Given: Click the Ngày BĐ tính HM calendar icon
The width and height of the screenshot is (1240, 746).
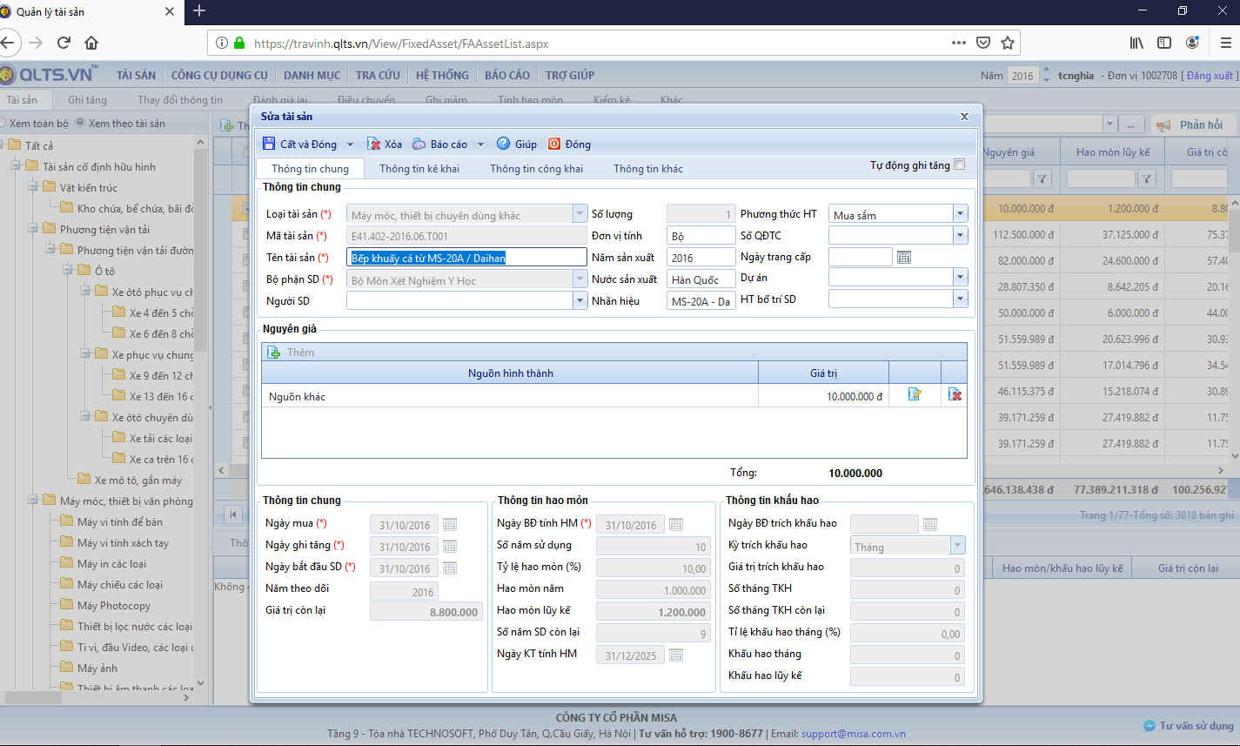Looking at the screenshot, I should 676,525.
